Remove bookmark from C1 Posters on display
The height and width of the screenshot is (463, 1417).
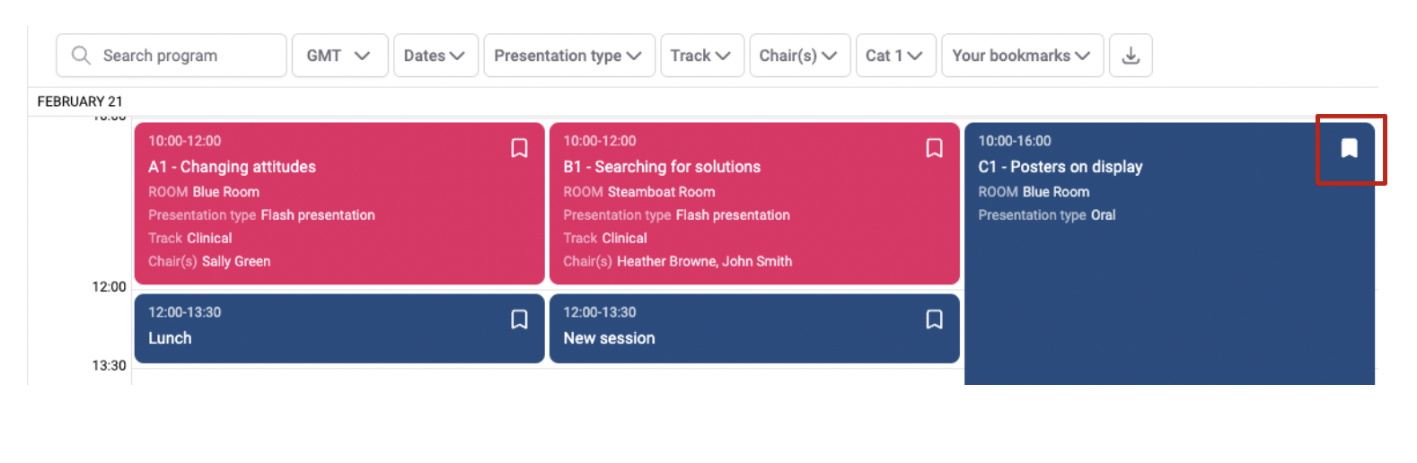tap(1349, 148)
